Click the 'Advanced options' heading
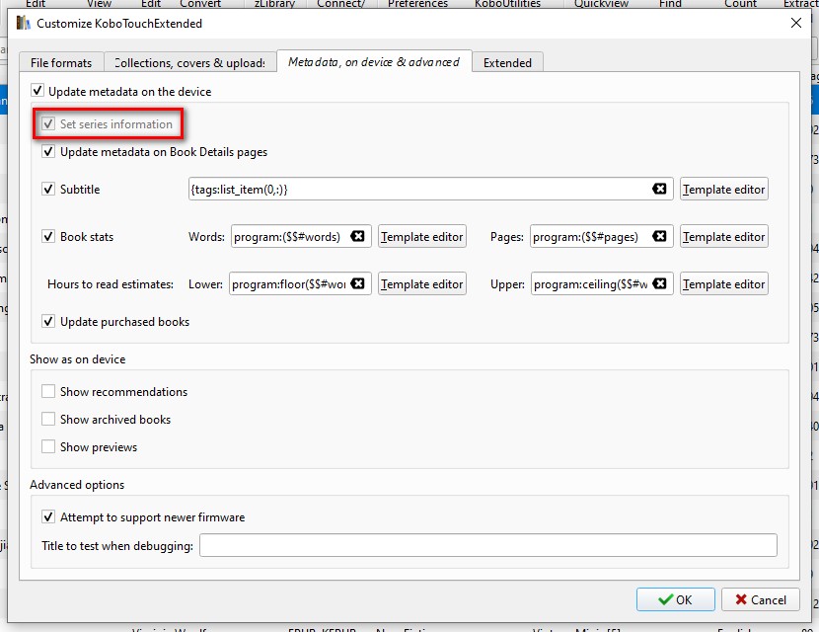819x632 pixels. pyautogui.click(x=77, y=485)
